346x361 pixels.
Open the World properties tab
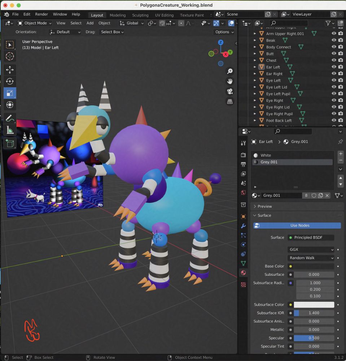pyautogui.click(x=243, y=193)
